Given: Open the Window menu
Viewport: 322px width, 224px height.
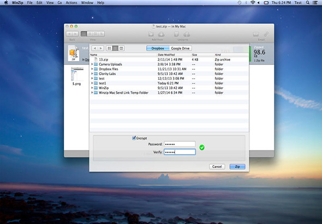Looking at the screenshot, I should click(87, 3).
